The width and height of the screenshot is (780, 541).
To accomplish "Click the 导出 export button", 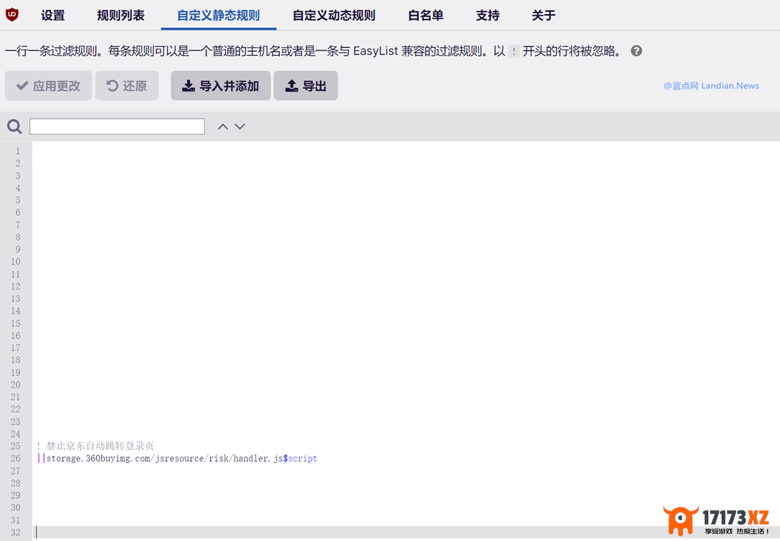I will (x=306, y=86).
